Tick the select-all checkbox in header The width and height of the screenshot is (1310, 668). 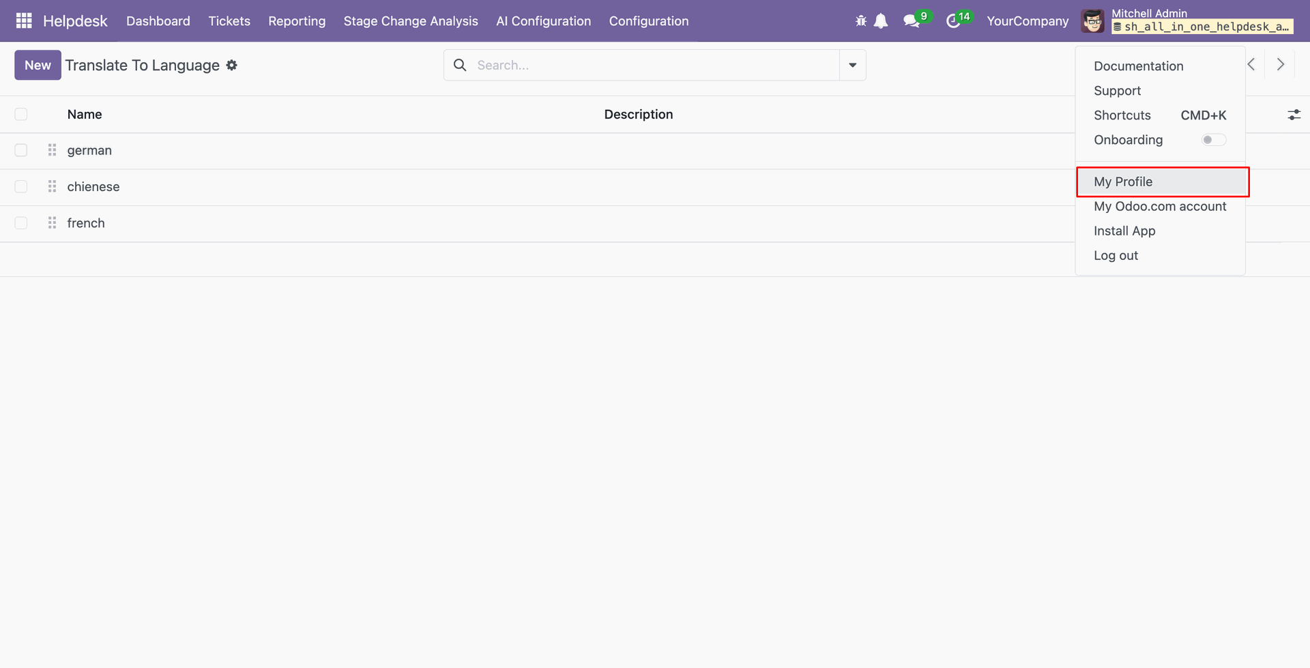pos(21,114)
